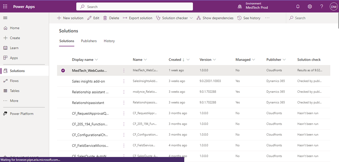The height and width of the screenshot is (162, 339).
Task: Open more options for Relationshipassistant row
Action: pos(124,102)
